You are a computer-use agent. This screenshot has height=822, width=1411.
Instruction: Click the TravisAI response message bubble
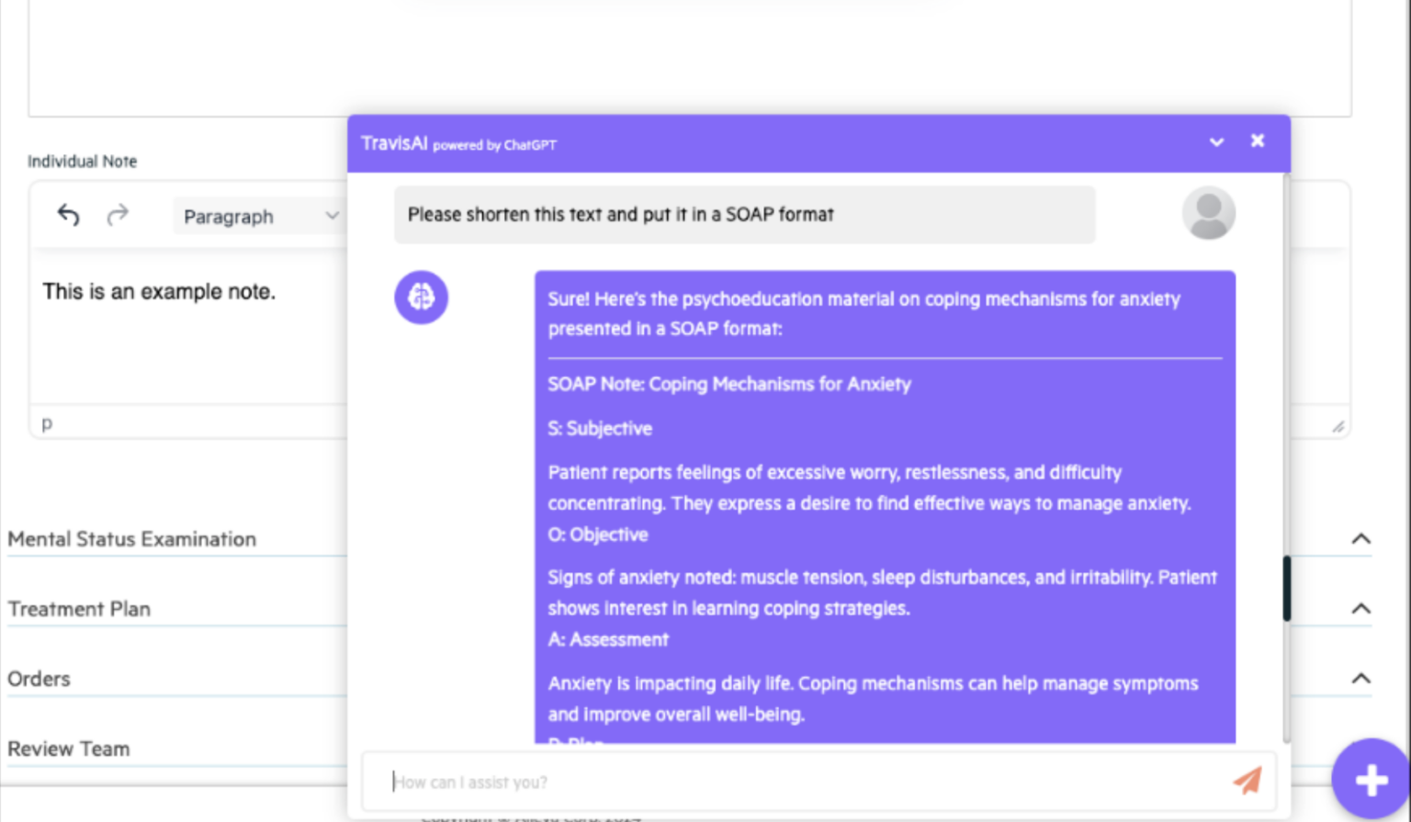[x=884, y=505]
